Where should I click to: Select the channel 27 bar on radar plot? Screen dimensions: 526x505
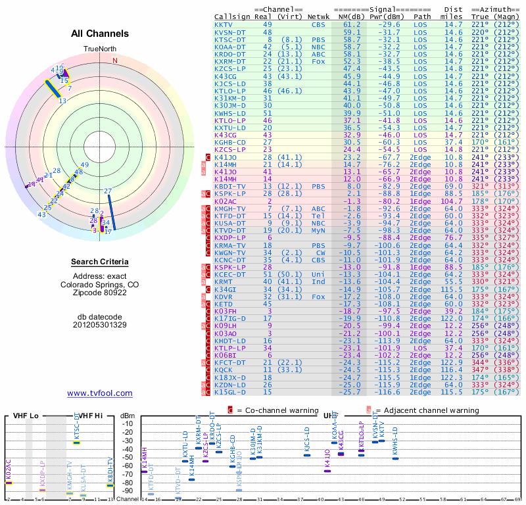click(x=112, y=210)
